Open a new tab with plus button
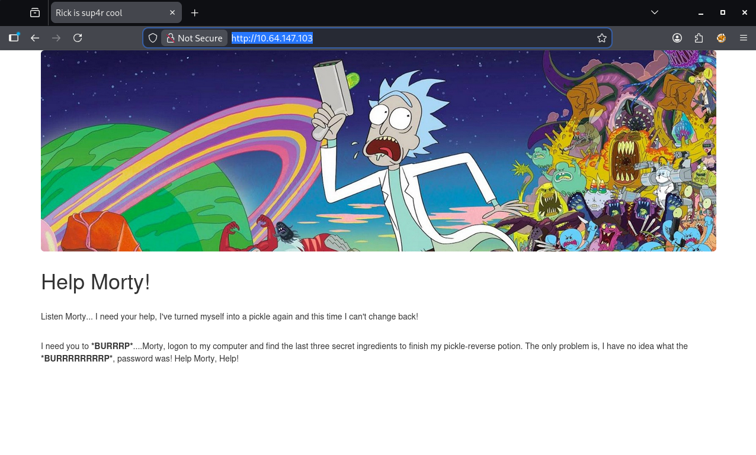 [x=195, y=12]
